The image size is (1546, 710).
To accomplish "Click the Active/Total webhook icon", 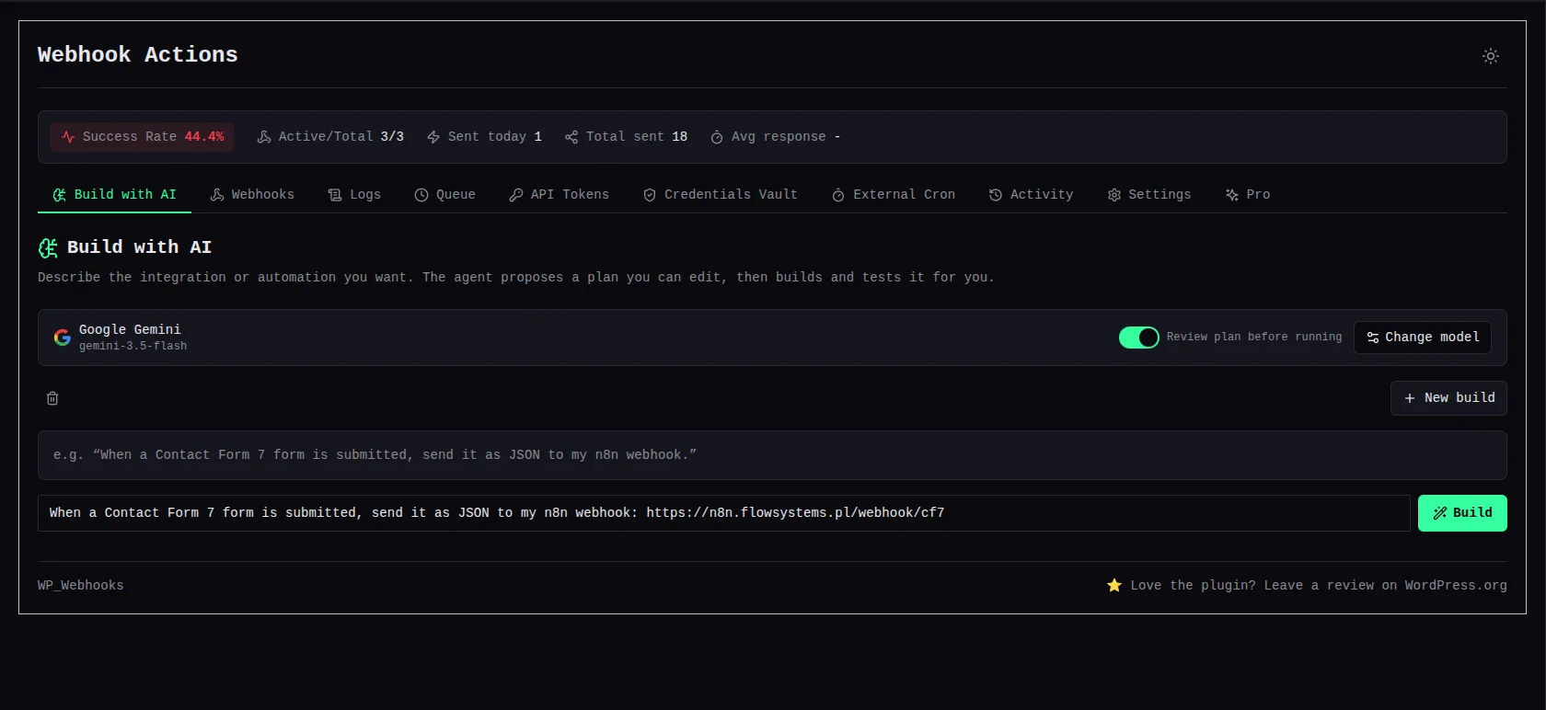I will pos(264,137).
